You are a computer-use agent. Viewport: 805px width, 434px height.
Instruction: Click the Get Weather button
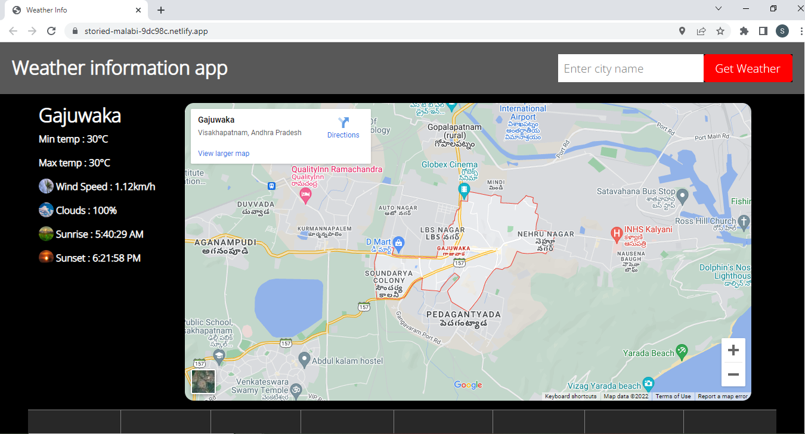748,68
